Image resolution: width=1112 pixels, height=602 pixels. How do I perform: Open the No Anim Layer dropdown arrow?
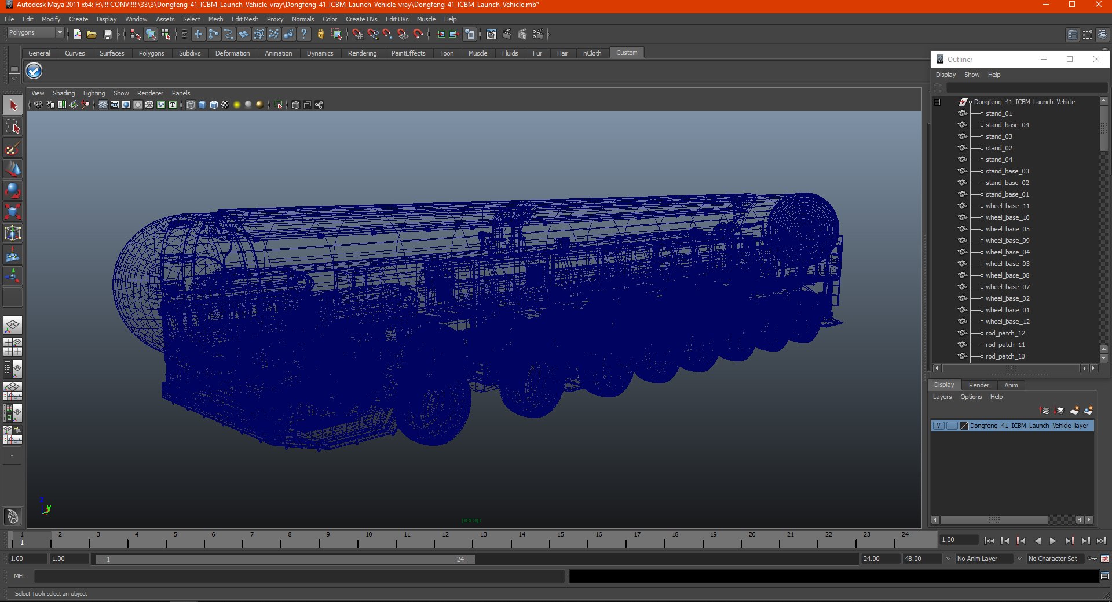click(x=949, y=559)
